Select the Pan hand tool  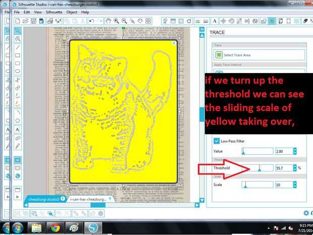tap(109, 21)
